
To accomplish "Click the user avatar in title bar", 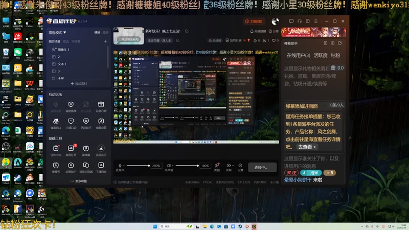I will coord(275,21).
